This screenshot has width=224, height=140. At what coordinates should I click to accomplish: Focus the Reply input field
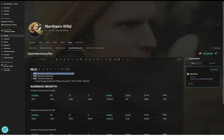point(203,84)
